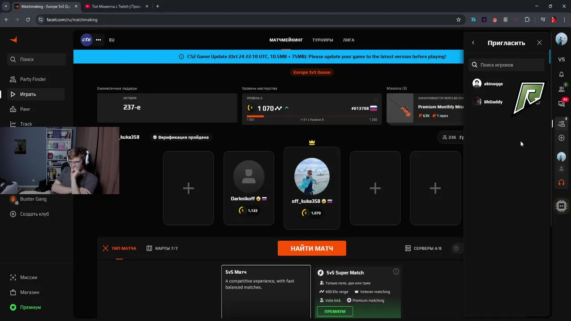Click the НАЙТИ МАТЧ button
The image size is (571, 321).
click(x=312, y=248)
